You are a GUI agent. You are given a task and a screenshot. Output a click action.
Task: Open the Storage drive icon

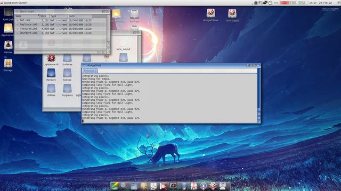pos(8,63)
